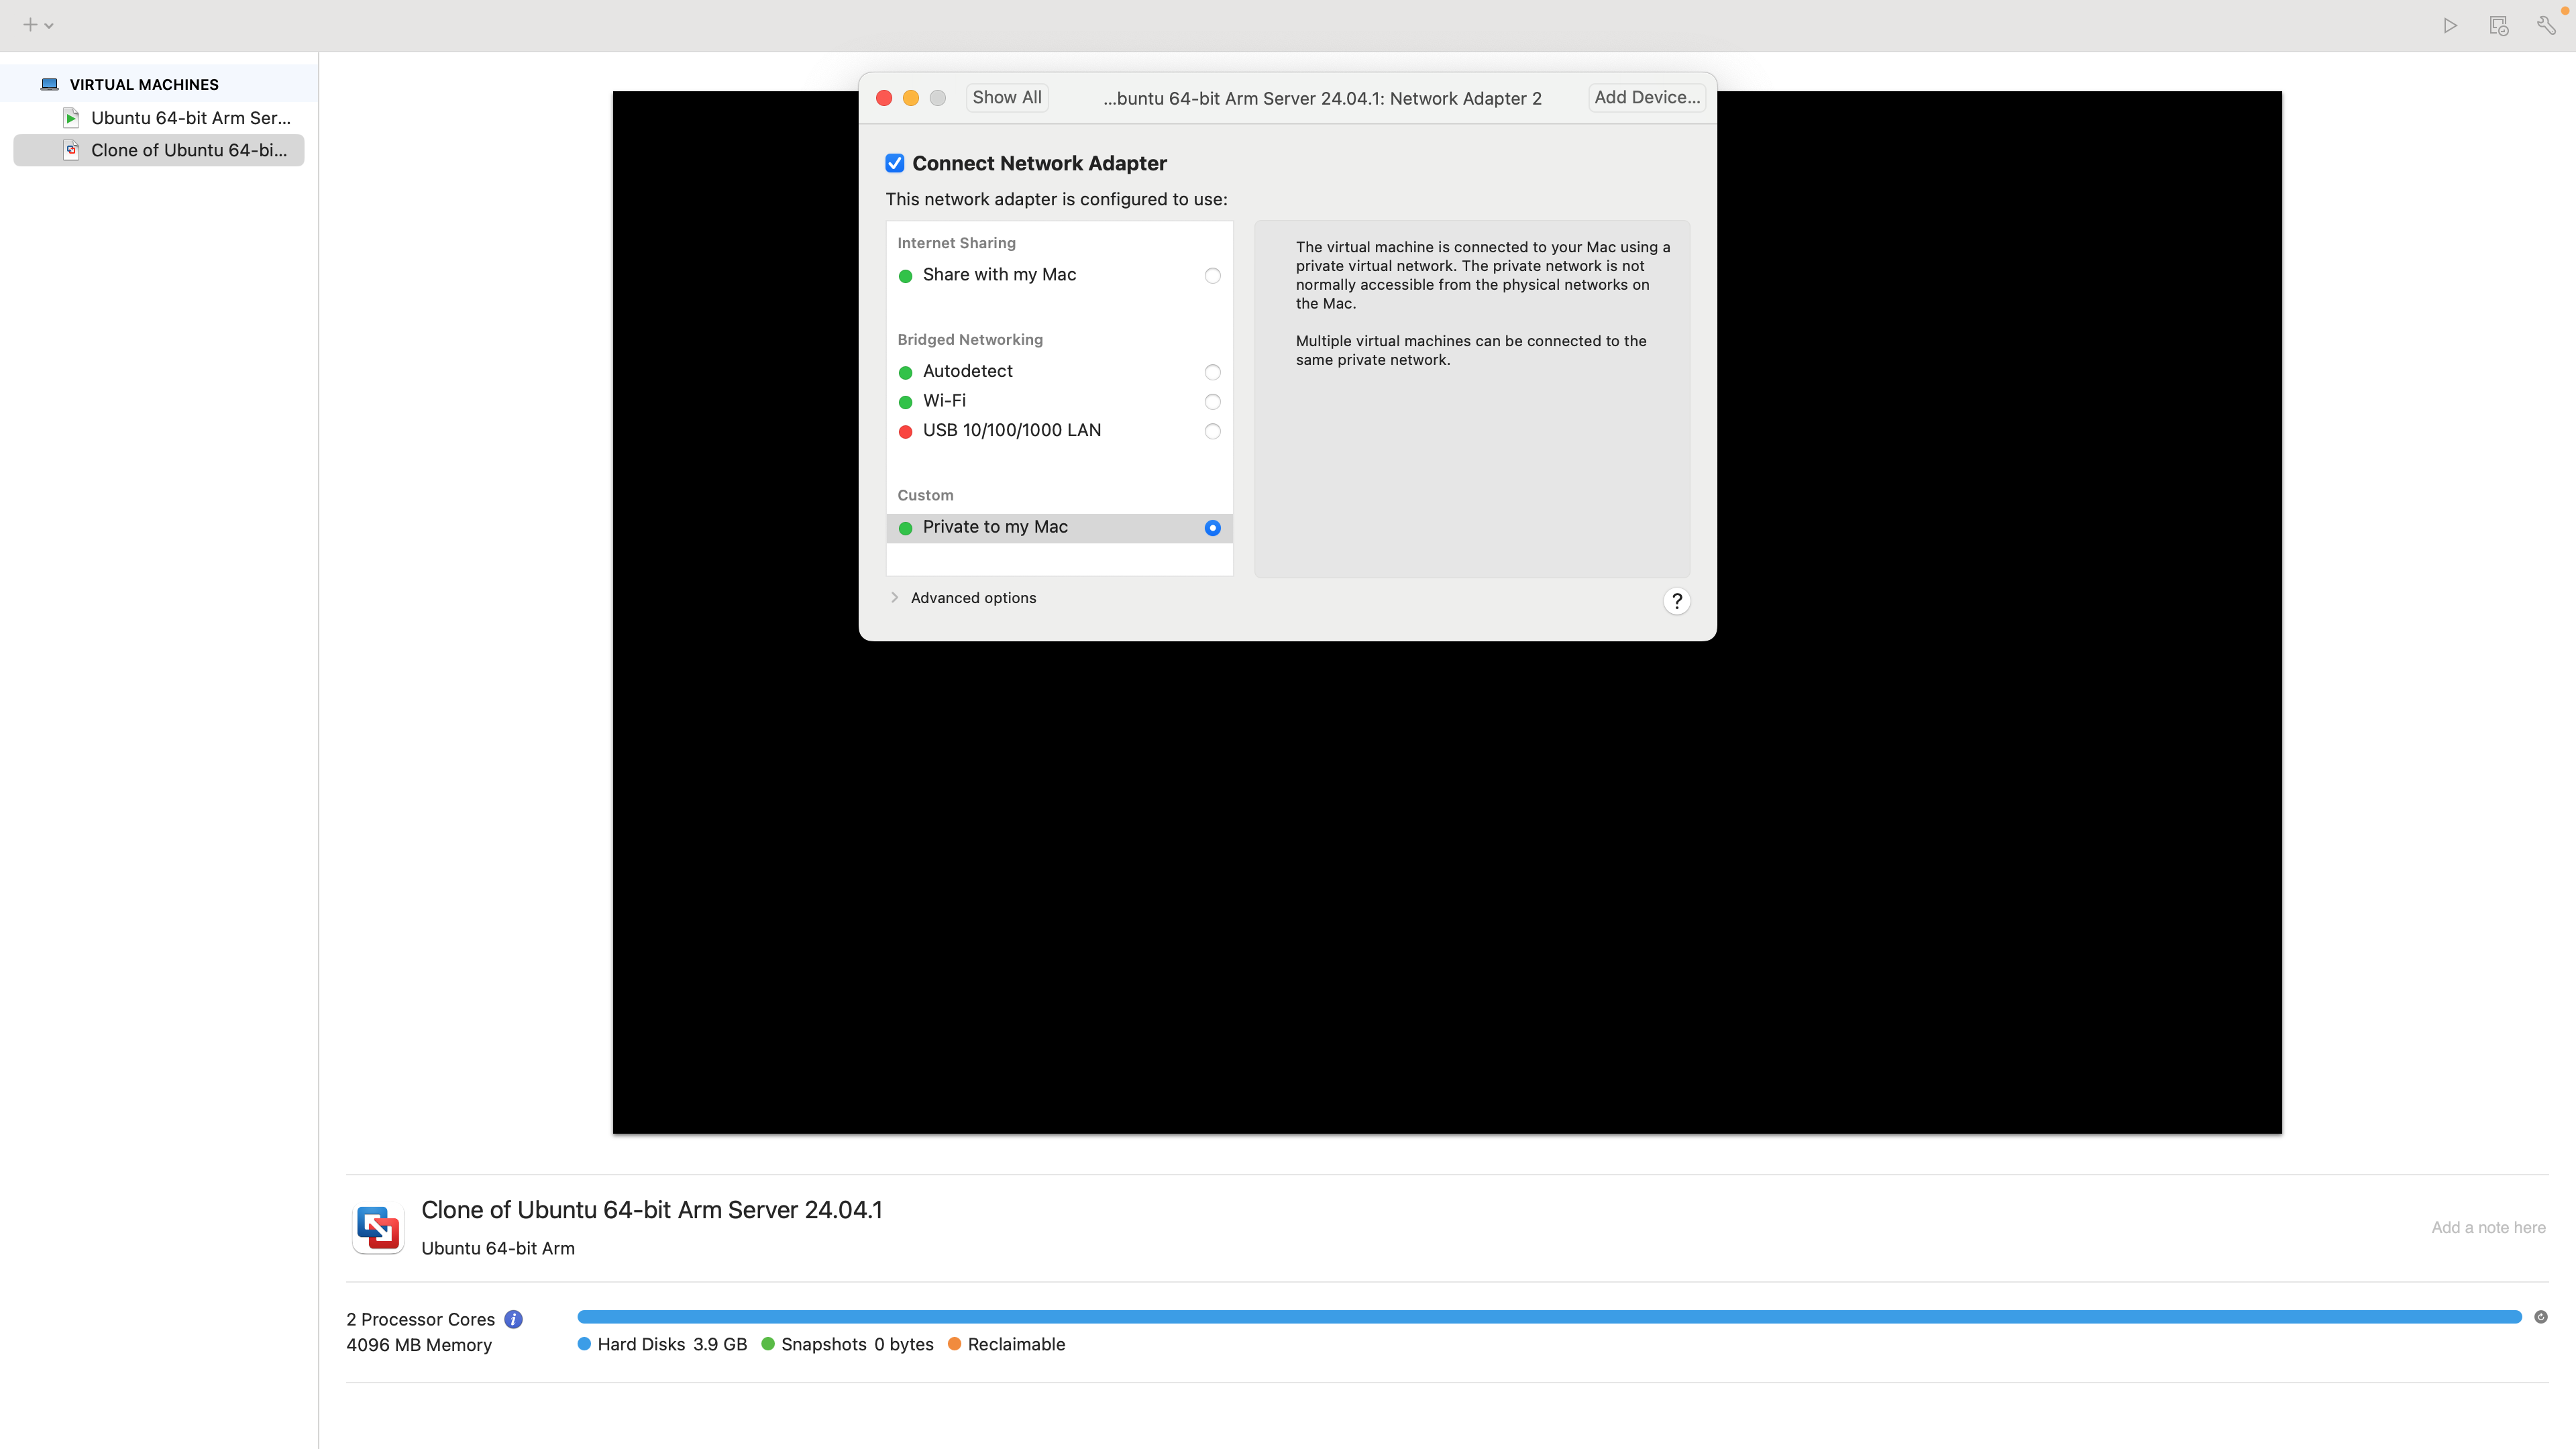Open the settings wrench icon in the toolbar
2576x1449 pixels.
pos(2546,25)
